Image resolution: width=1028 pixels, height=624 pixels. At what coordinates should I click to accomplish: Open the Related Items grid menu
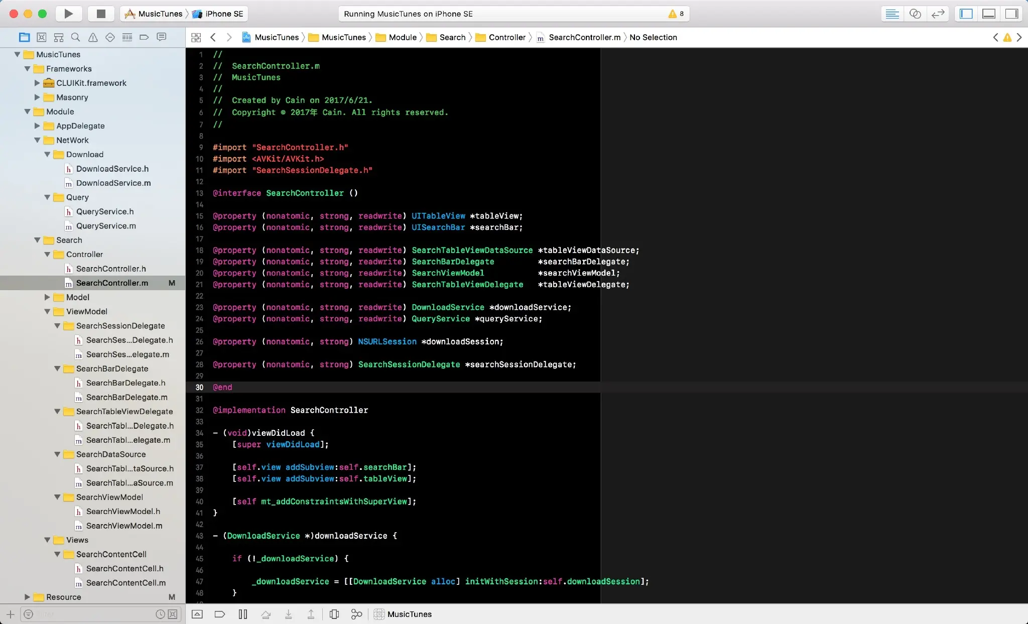[x=196, y=37]
